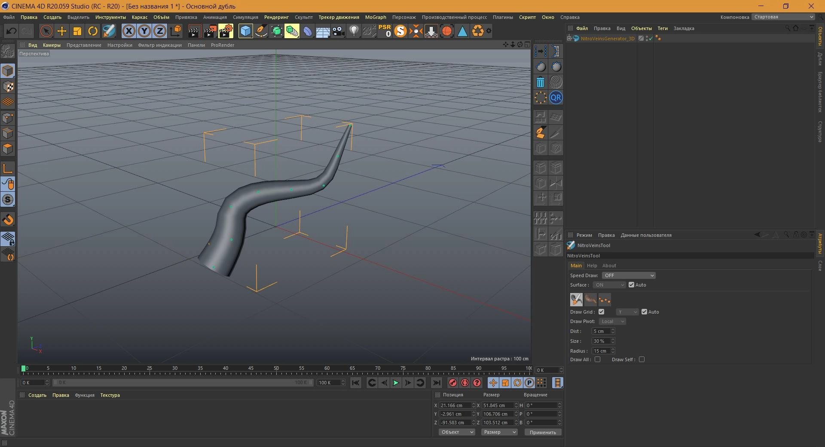This screenshot has height=447, width=825.
Task: Toggle Draw Grid Auto checkbox
Action: point(644,312)
